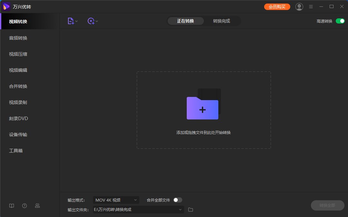Click the help question mark icon
Screen dimensions: 348x217
tap(25, 206)
